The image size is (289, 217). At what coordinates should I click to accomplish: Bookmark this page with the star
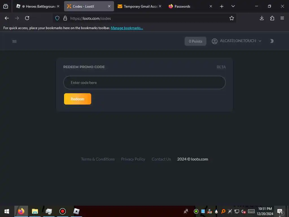pyautogui.click(x=232, y=18)
